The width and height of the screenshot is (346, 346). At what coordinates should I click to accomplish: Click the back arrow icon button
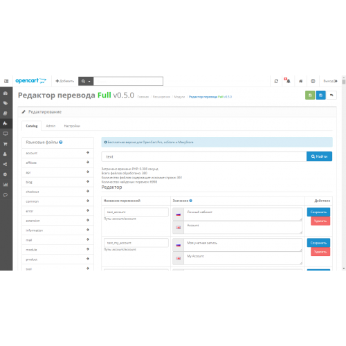(331, 95)
